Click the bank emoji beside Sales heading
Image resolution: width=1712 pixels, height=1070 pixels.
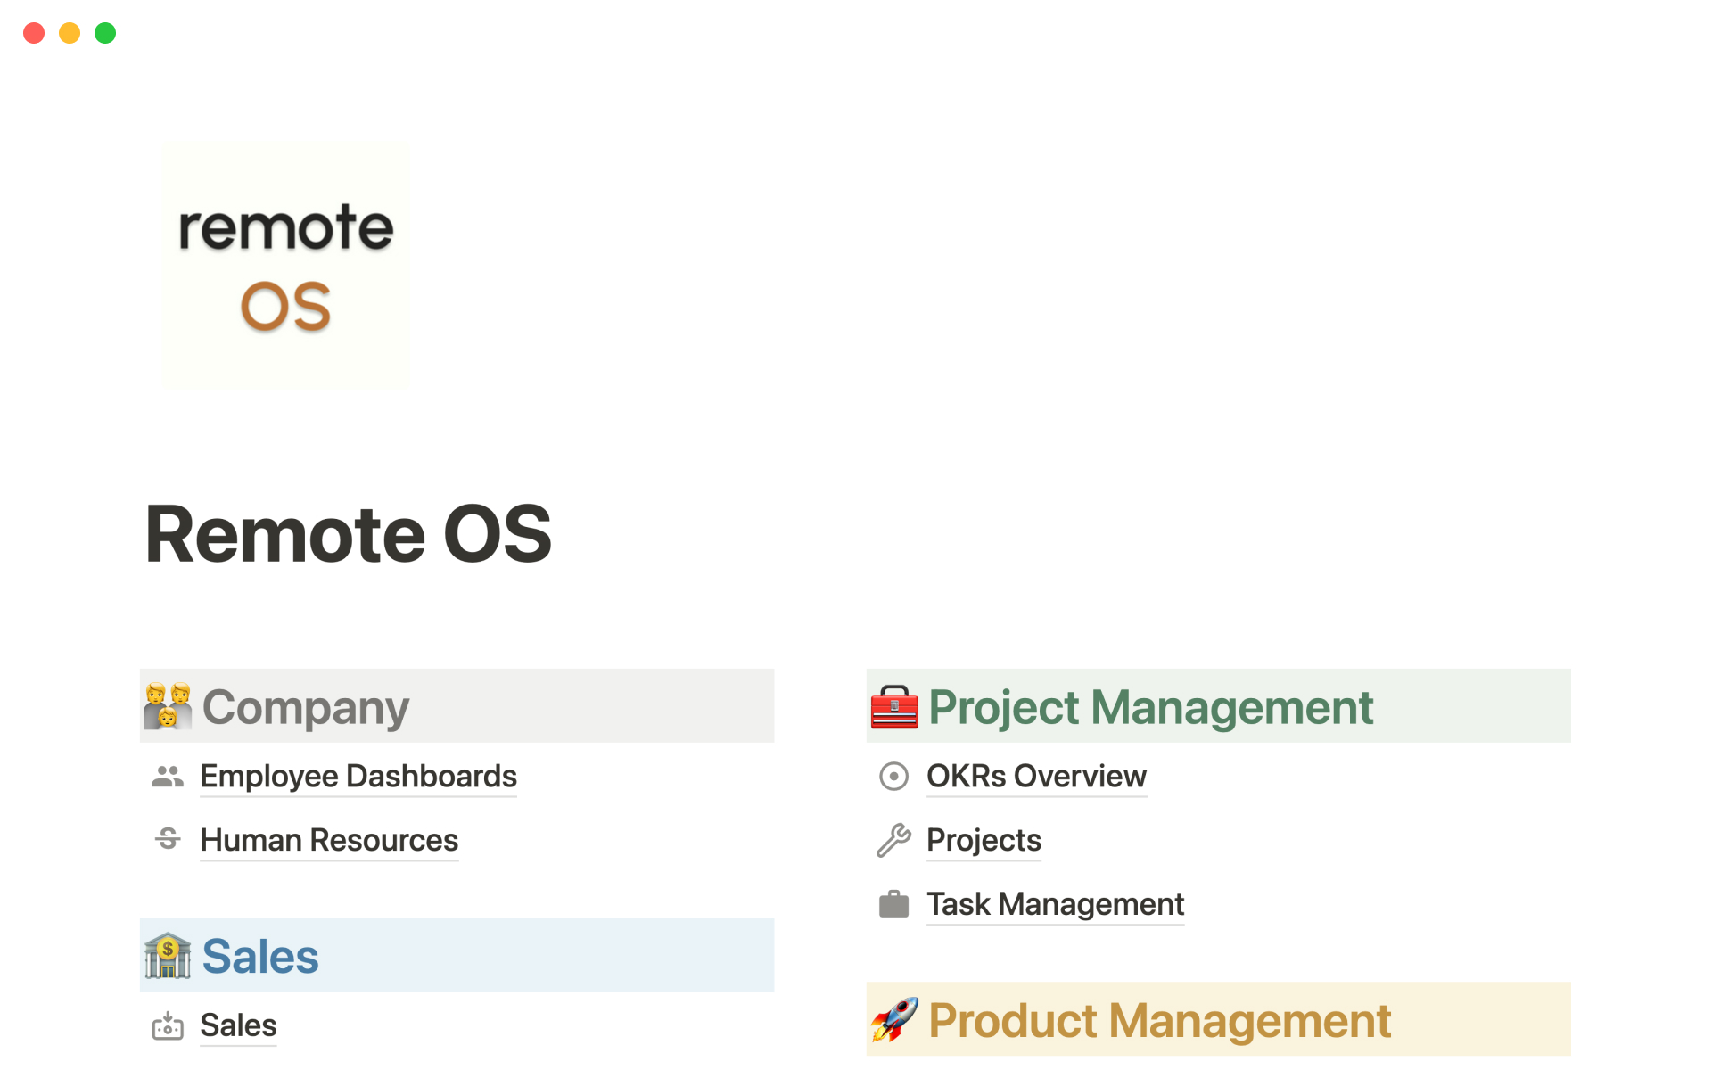(x=168, y=956)
